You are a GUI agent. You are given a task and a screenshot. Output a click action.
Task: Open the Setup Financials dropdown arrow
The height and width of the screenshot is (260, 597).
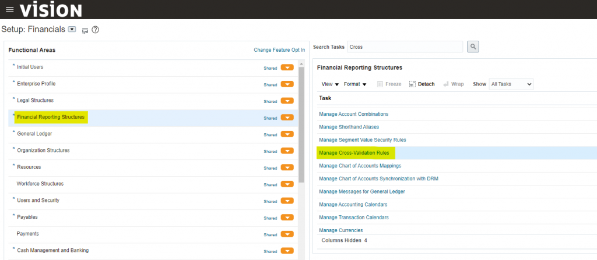click(72, 29)
